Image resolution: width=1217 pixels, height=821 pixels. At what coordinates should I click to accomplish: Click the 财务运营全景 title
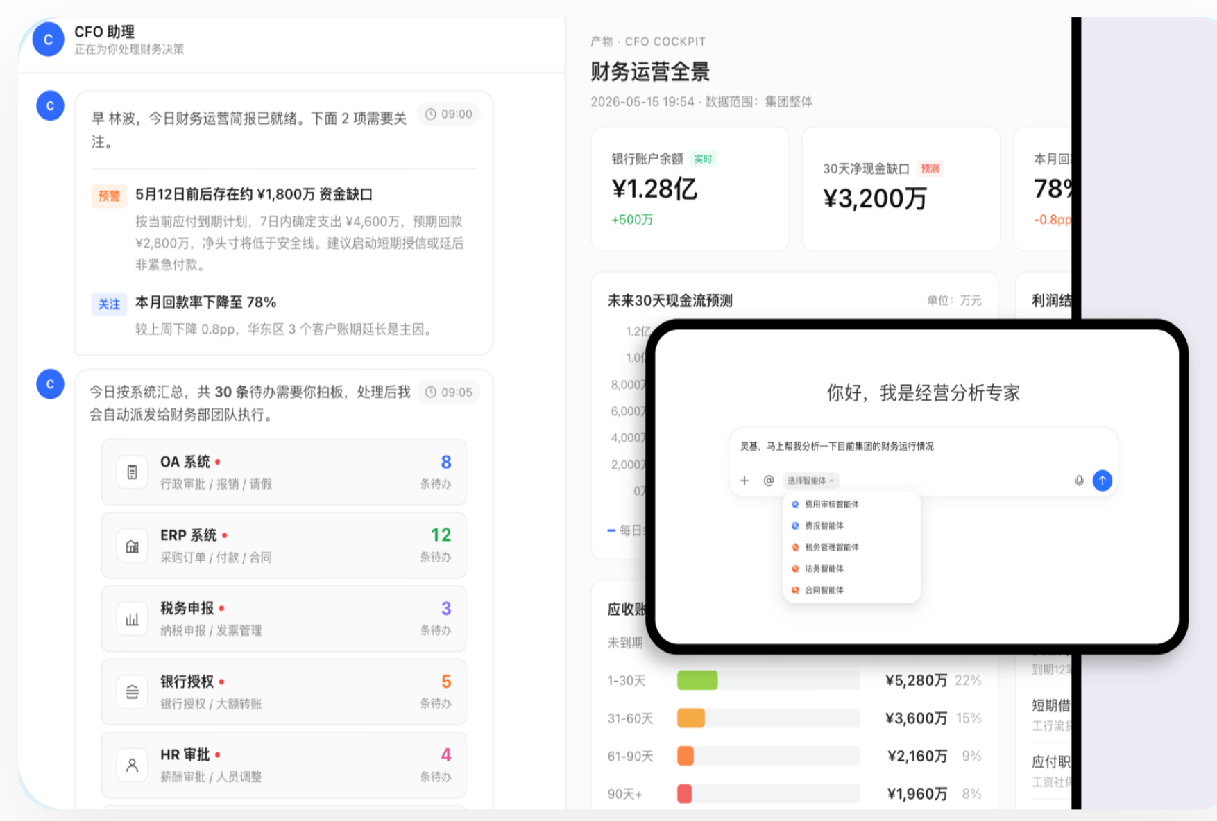pyautogui.click(x=650, y=72)
